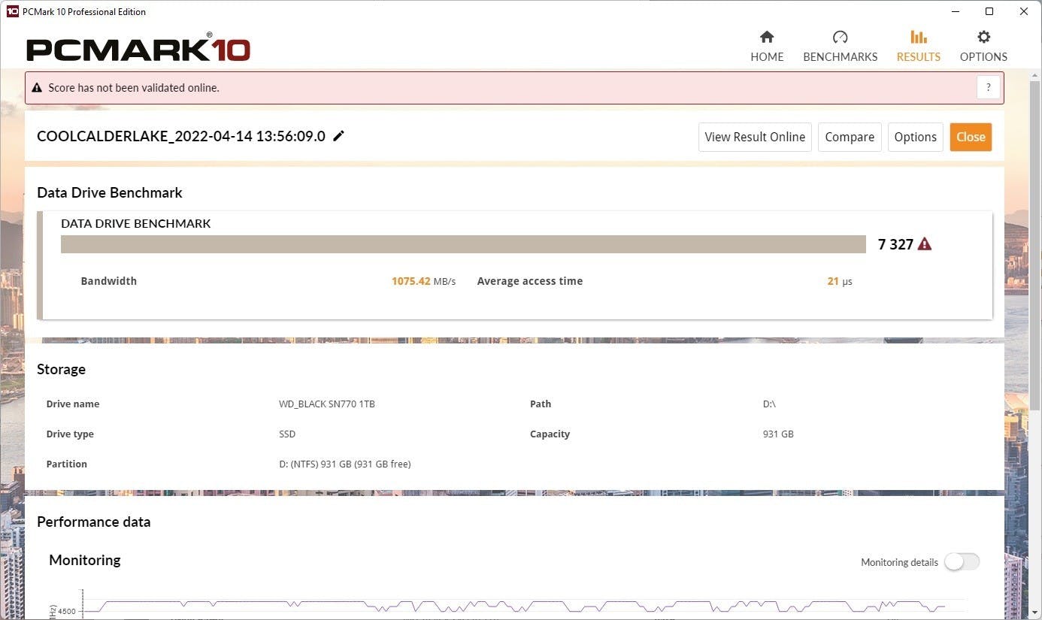Click View Result Online
This screenshot has width=1042, height=620.
[x=755, y=137]
